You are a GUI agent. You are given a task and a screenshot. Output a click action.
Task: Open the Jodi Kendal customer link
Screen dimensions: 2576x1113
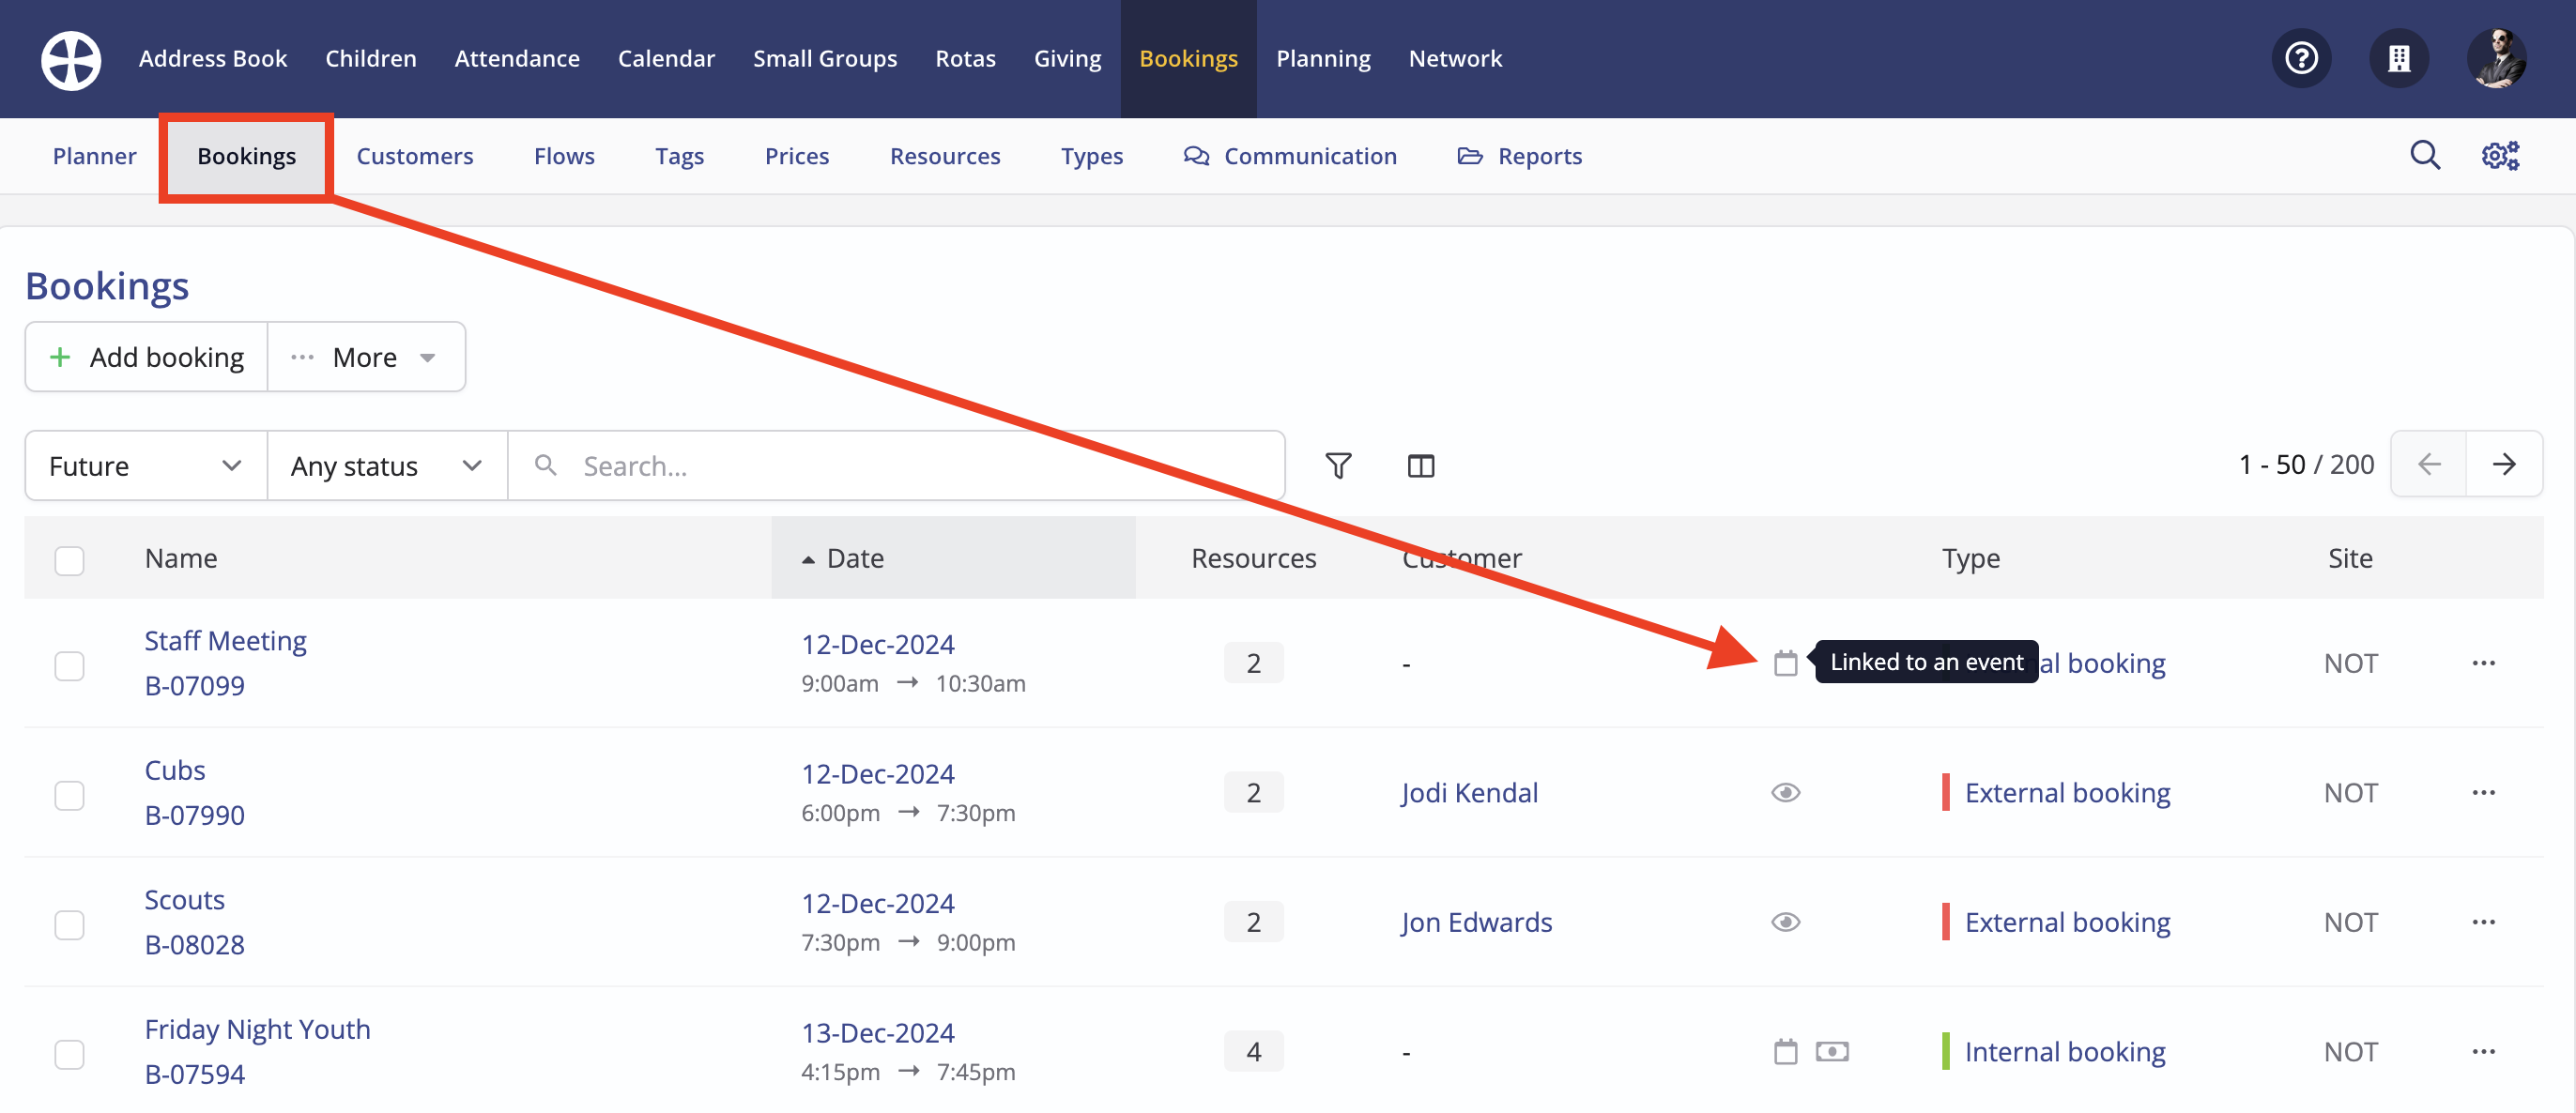pos(1469,793)
